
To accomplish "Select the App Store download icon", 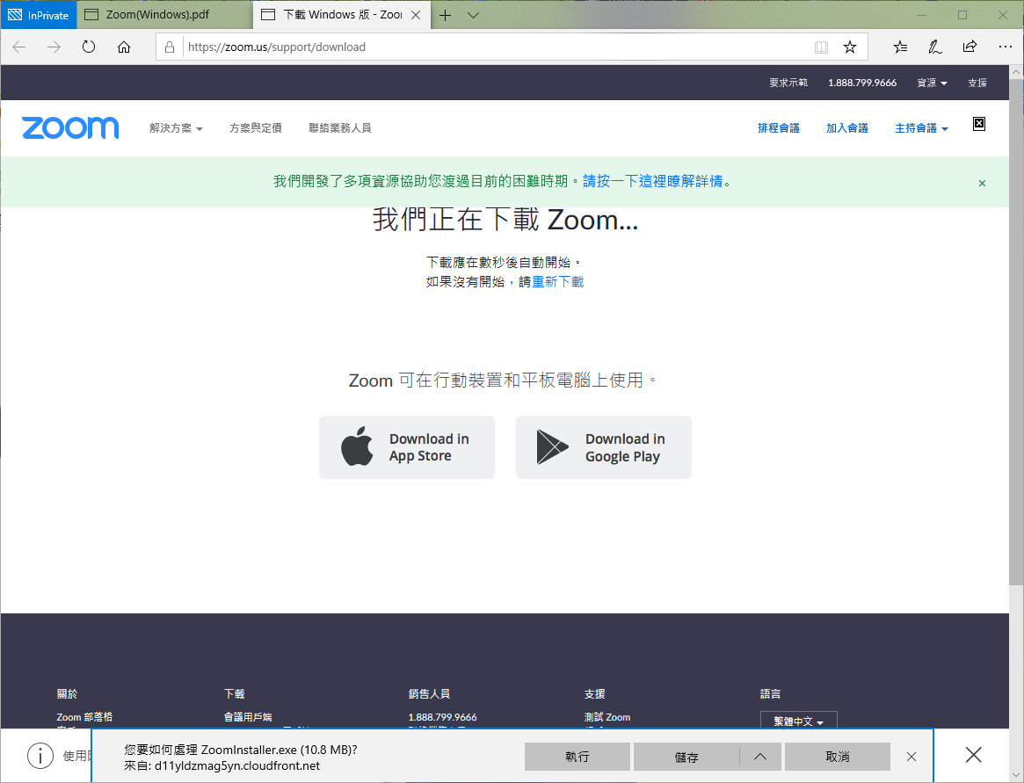I will (359, 446).
